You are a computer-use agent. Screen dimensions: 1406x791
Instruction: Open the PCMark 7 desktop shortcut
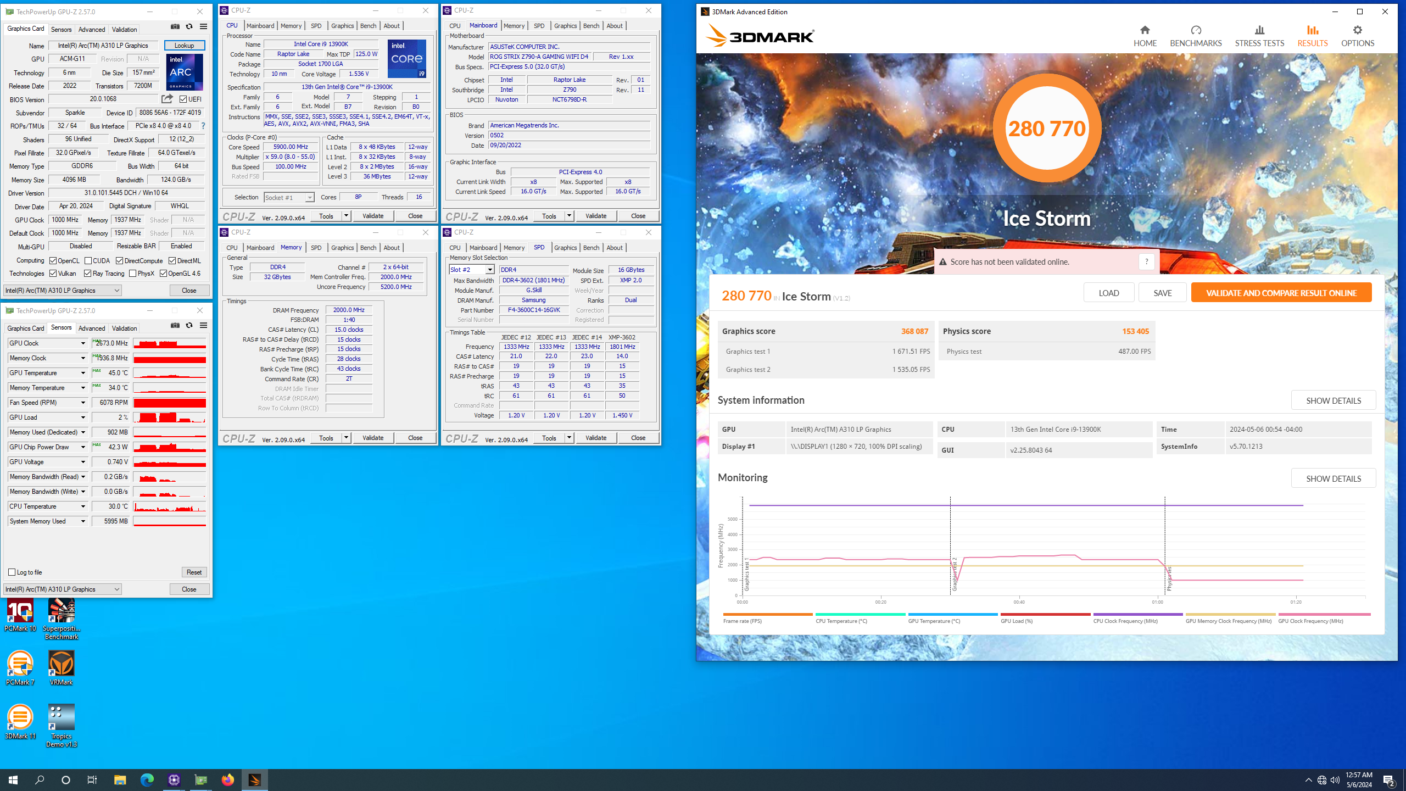pos(20,668)
